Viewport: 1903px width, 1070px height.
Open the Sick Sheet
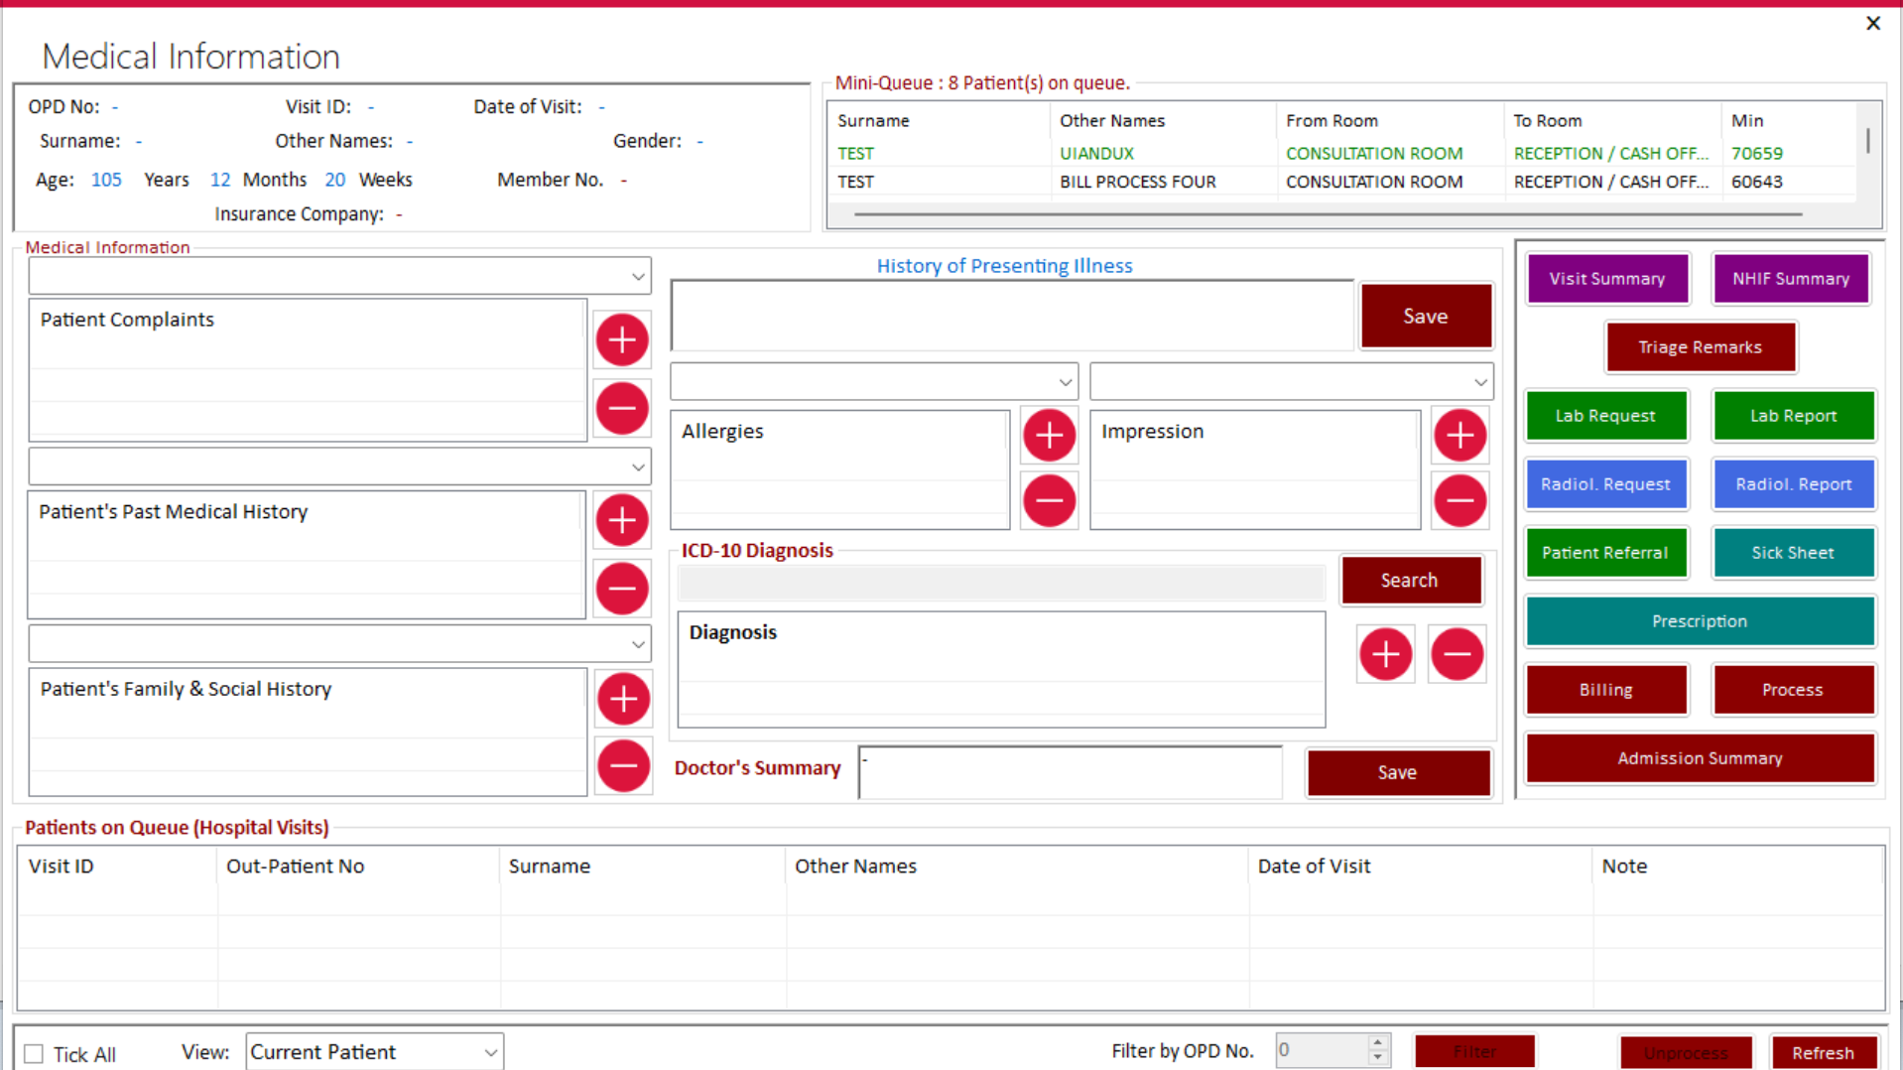[1793, 553]
